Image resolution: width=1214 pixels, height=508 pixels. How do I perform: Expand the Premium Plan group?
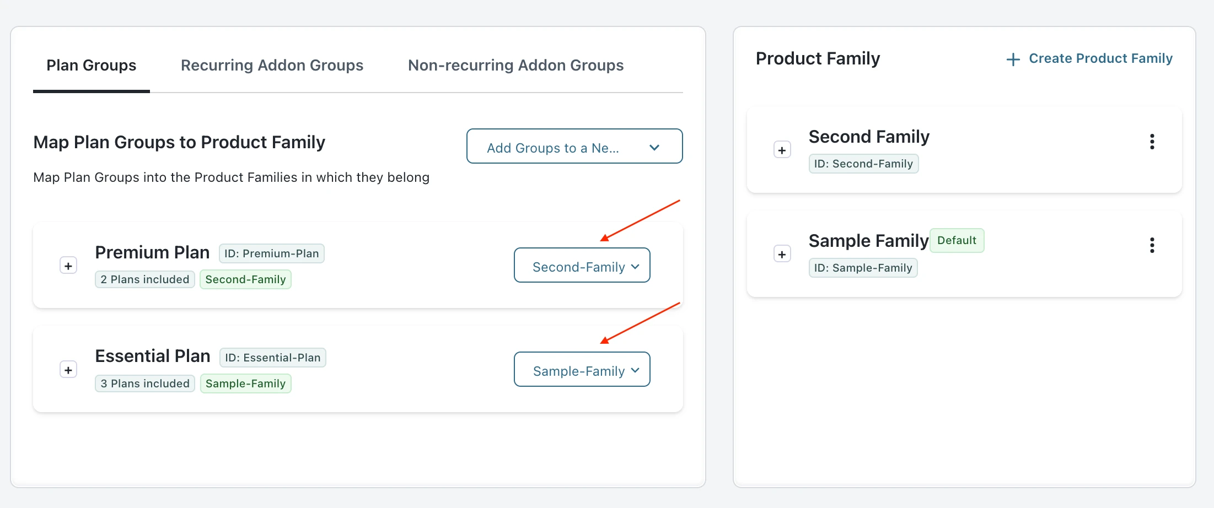[x=68, y=266]
